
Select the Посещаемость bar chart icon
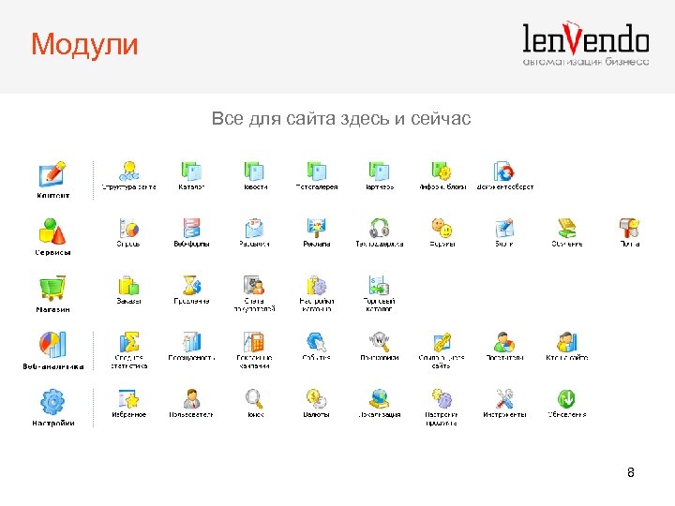191,342
